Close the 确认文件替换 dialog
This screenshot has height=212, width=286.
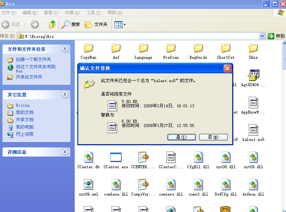227,69
